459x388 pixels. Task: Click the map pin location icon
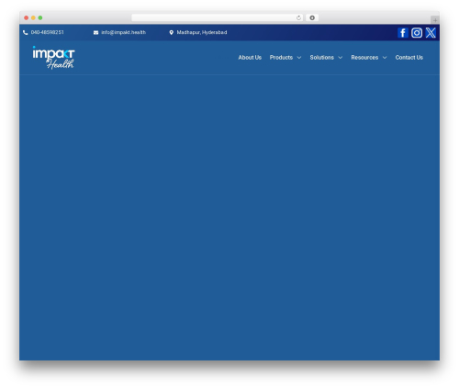pyautogui.click(x=172, y=32)
